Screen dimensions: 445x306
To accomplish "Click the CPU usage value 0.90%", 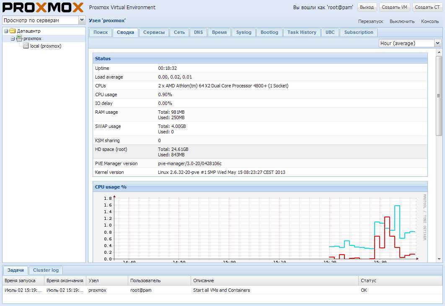I will [165, 94].
